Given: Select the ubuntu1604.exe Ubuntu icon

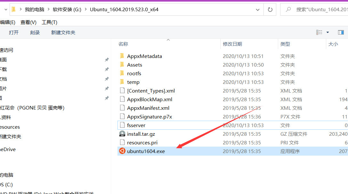Looking at the screenshot, I should click(x=122, y=151).
